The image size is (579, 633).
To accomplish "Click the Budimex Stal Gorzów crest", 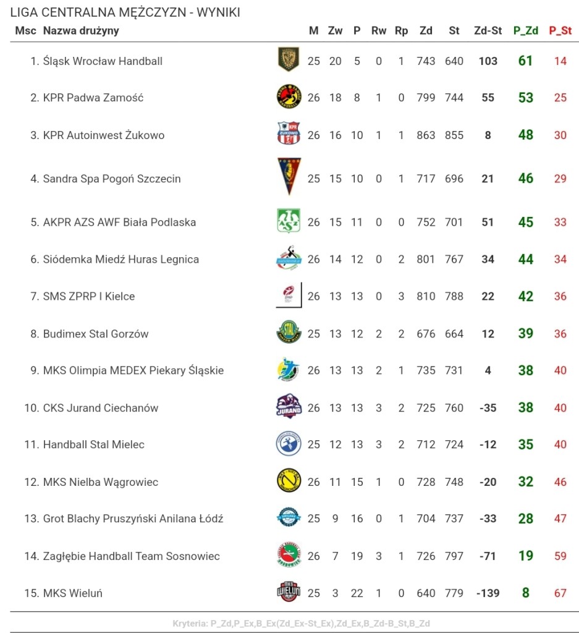I will tap(289, 332).
